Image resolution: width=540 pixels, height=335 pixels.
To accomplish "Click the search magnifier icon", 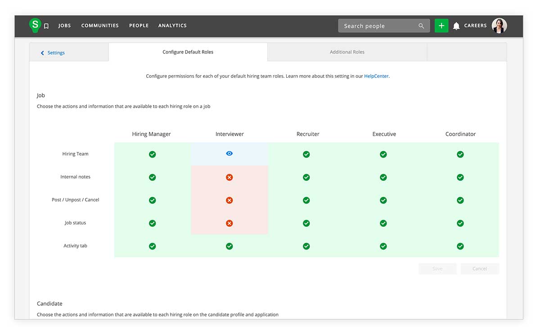I will pyautogui.click(x=421, y=26).
